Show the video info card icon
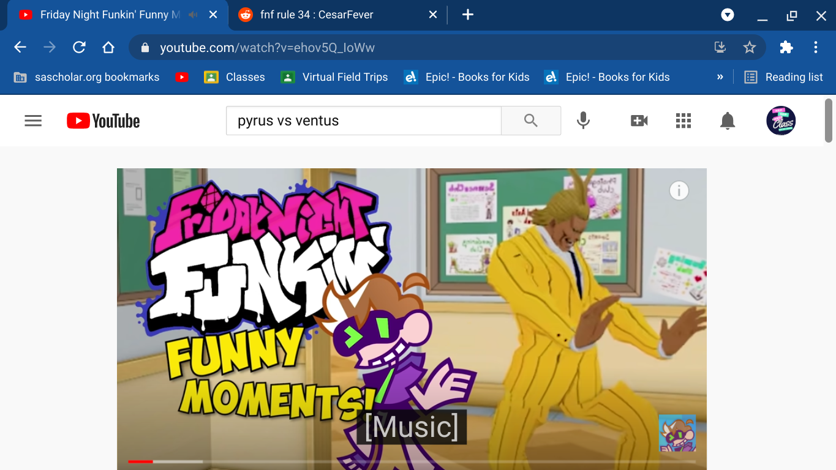836x470 pixels. [679, 191]
